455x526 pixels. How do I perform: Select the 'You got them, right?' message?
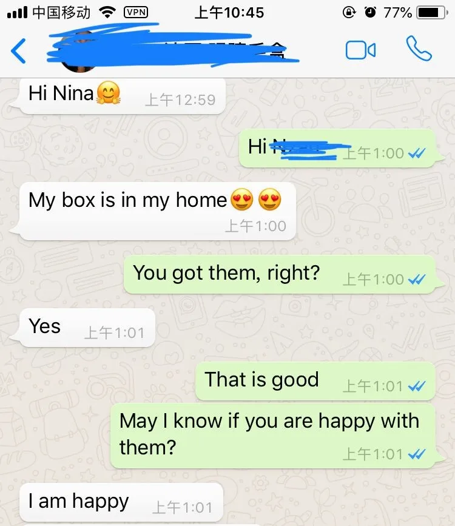point(279,274)
